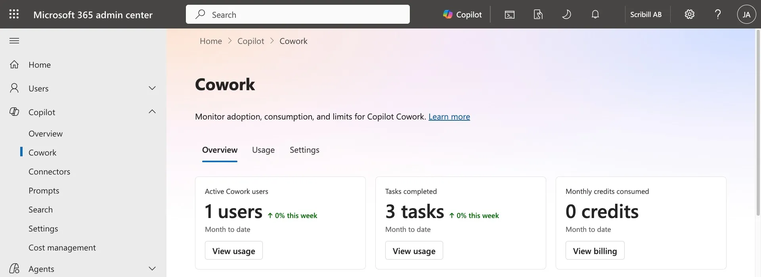
Task: Select Cowork in the sidebar
Action: pos(42,153)
